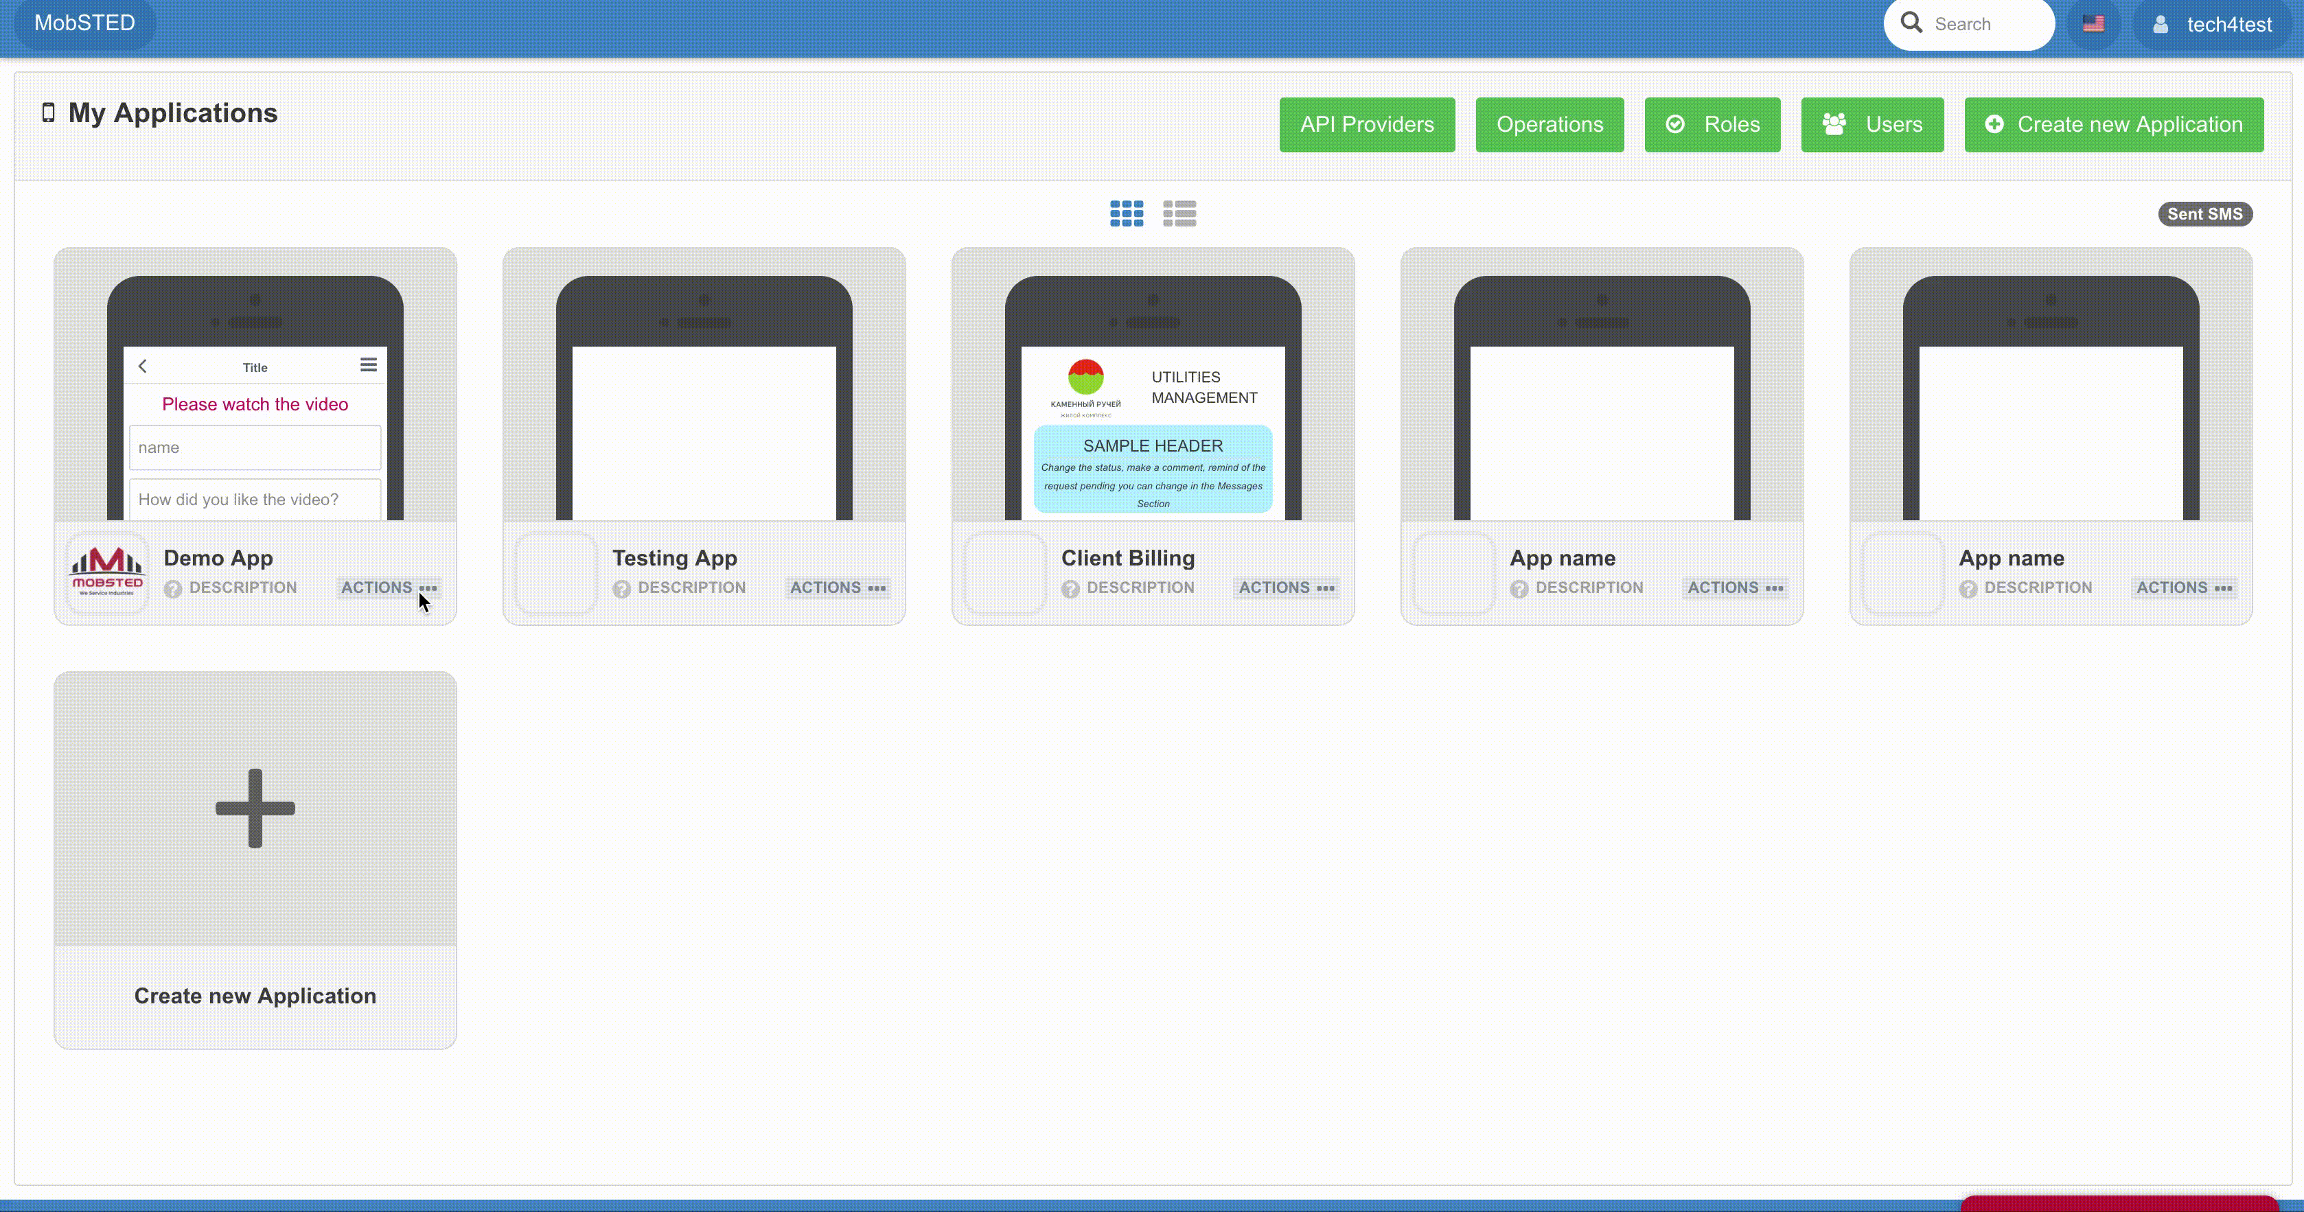Switch to grid view layout
This screenshot has height=1212, width=2304.
pos(1126,213)
